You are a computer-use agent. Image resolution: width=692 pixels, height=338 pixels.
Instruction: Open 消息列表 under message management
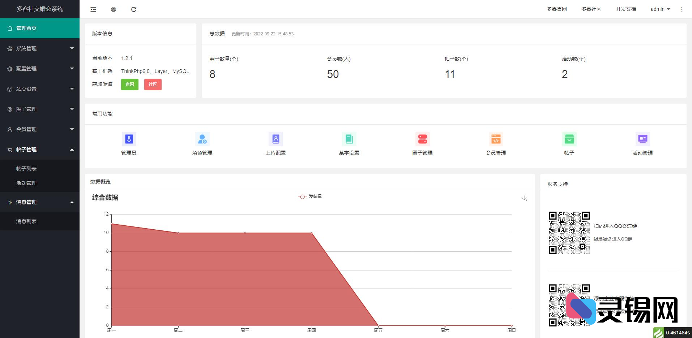point(26,221)
